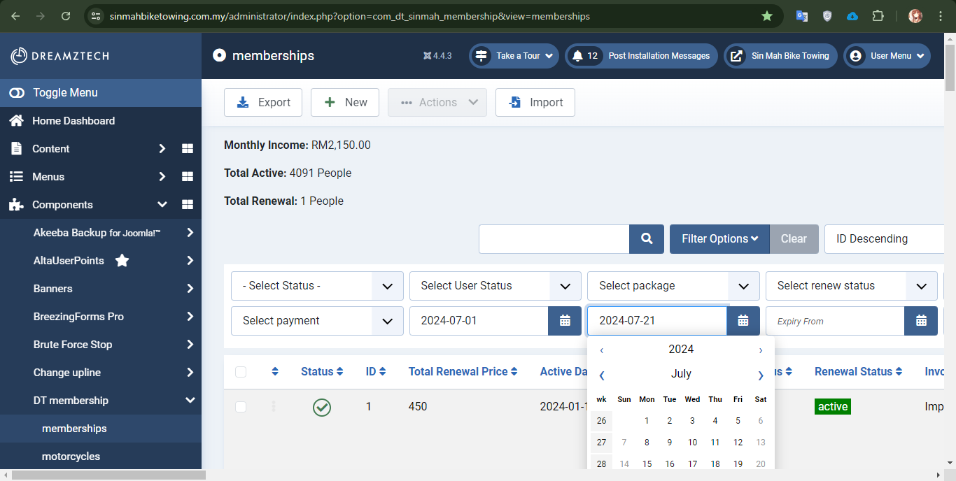956x481 pixels.
Task: Click the green check status icon for ID 1
Action: [x=322, y=407]
